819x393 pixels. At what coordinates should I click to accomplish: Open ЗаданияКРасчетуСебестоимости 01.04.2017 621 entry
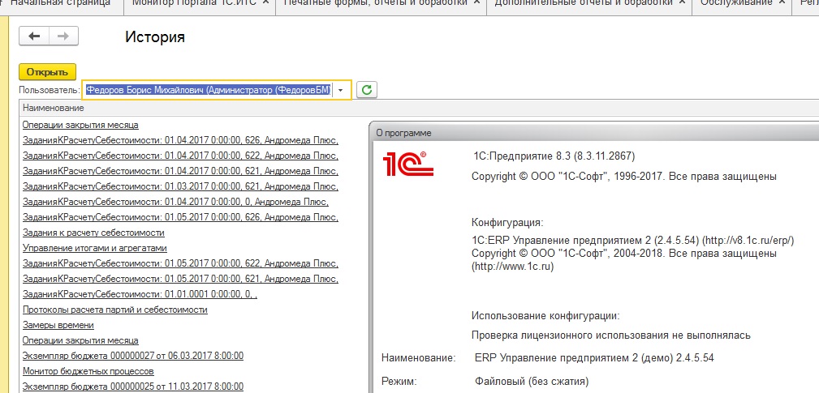(x=180, y=171)
